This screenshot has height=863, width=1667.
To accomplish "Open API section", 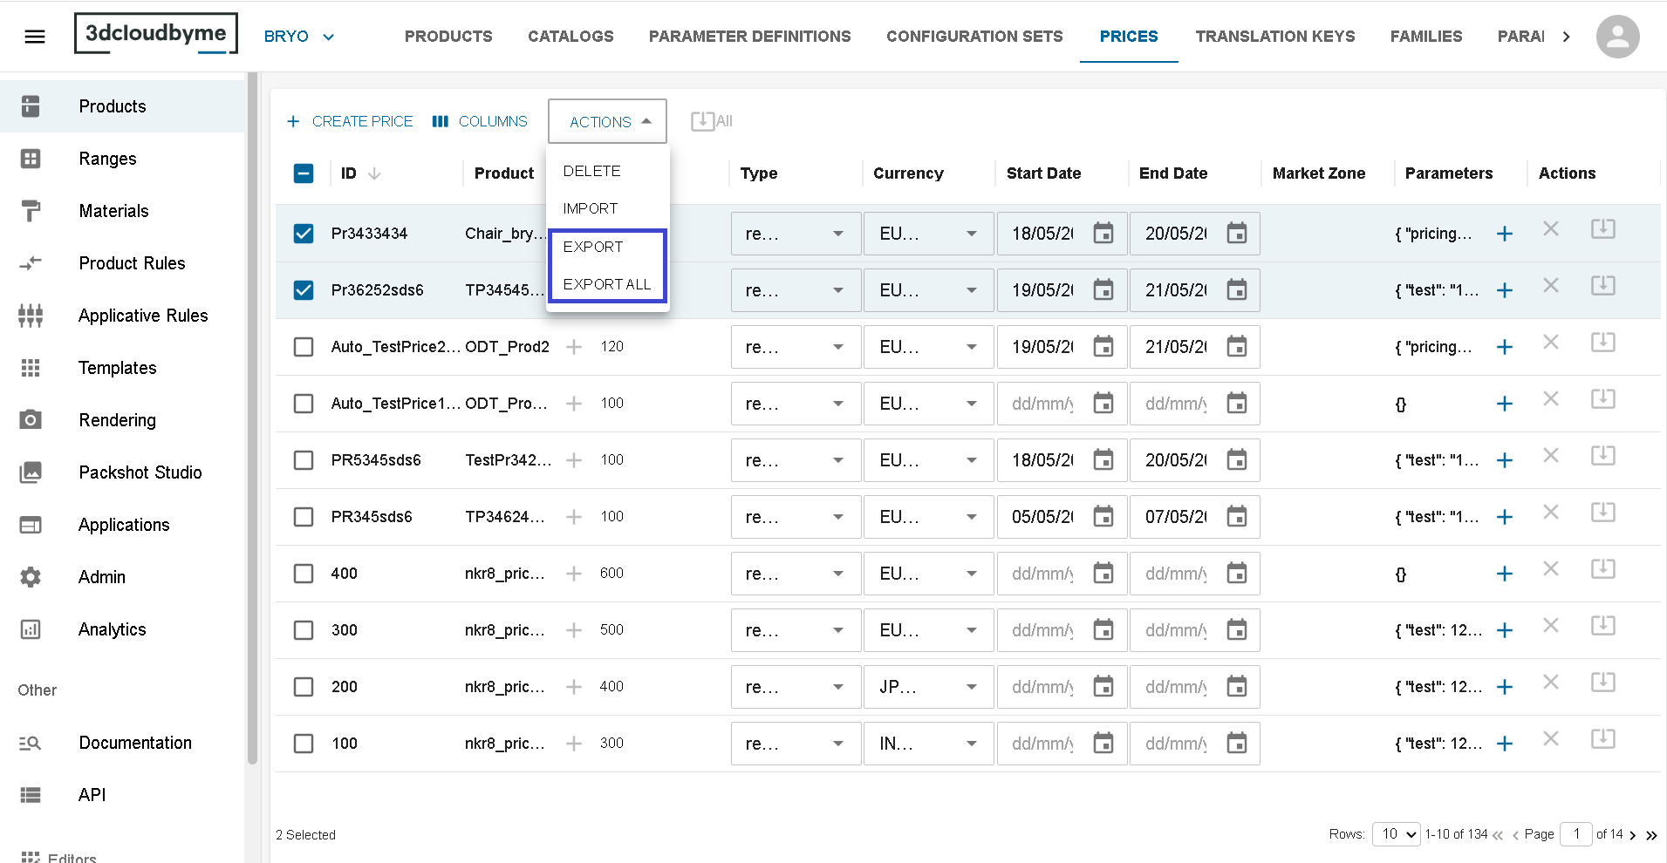I will pyautogui.click(x=122, y=795).
